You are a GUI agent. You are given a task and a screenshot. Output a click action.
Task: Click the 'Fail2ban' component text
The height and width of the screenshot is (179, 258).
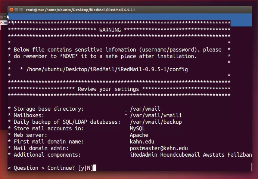click(x=240, y=155)
